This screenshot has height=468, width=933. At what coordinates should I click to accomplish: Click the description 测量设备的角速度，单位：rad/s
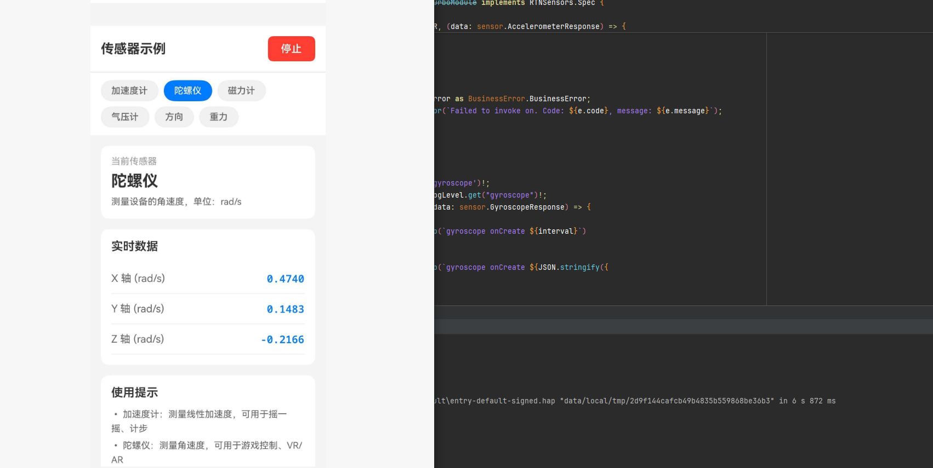tap(177, 201)
